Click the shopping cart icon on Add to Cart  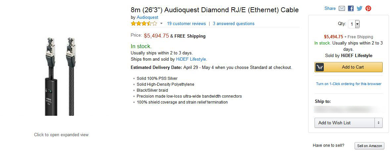pyautogui.click(x=319, y=67)
